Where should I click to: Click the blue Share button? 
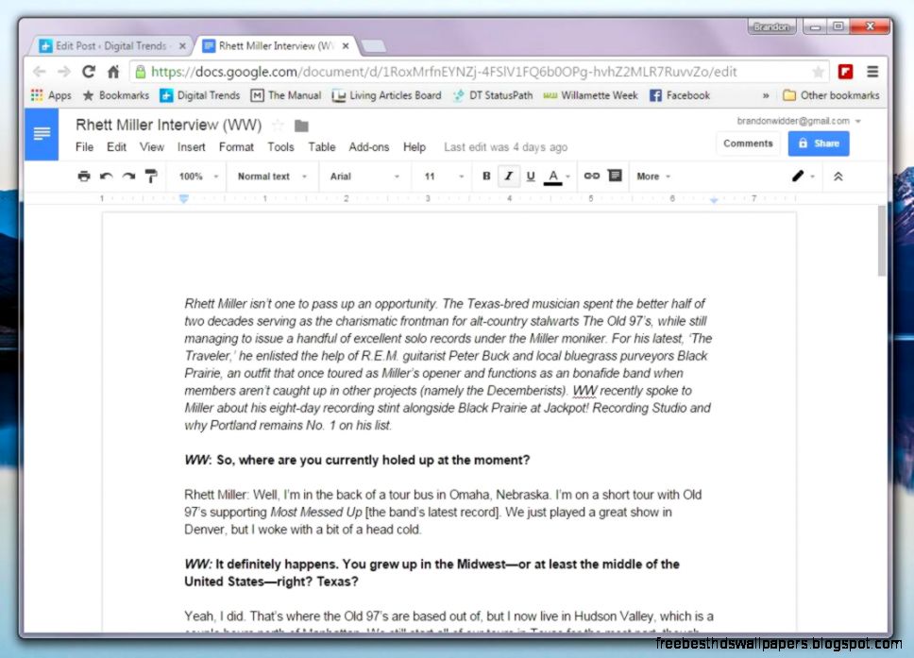pyautogui.click(x=818, y=143)
